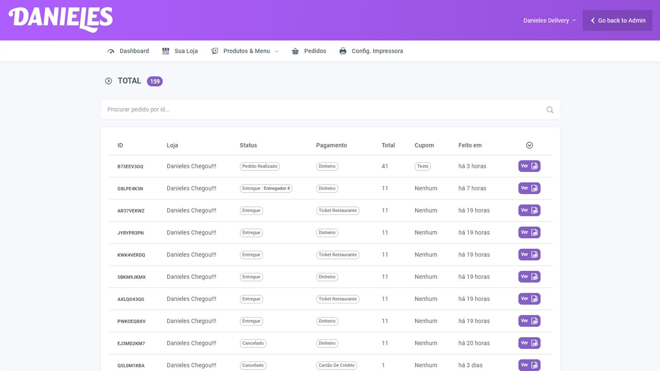
Task: Click the Teste coupon tag
Action: click(x=423, y=166)
